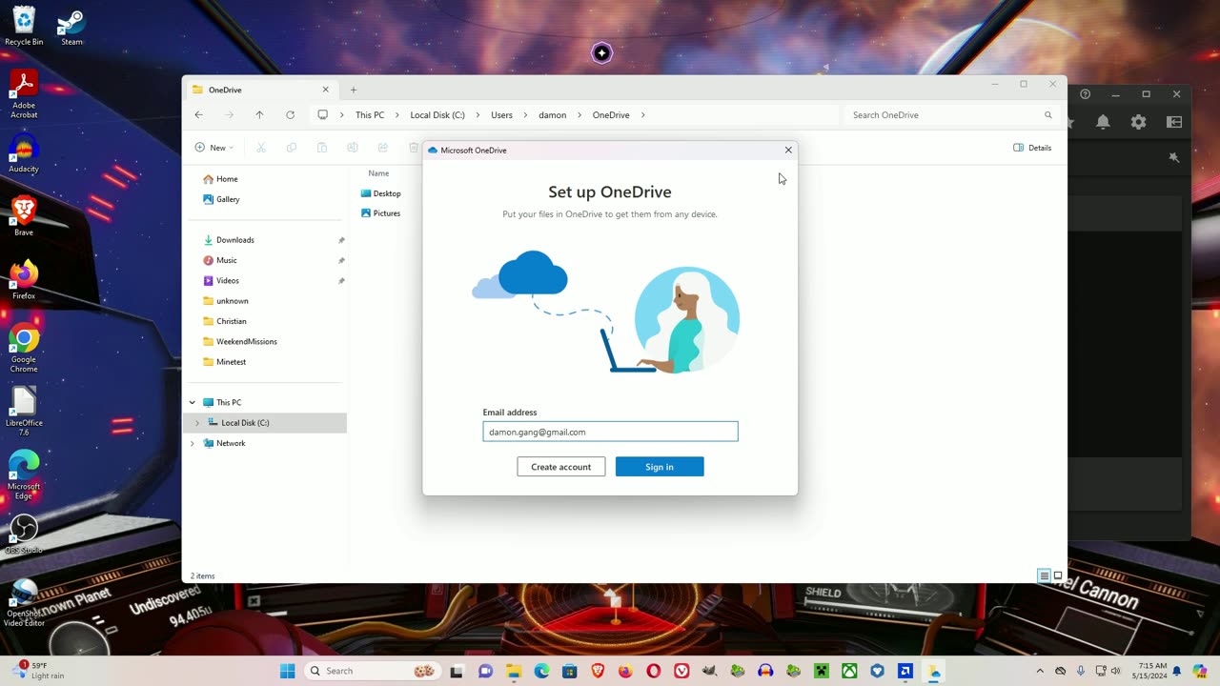Viewport: 1220px width, 686px height.
Task: Expand the Network tree node
Action: (193, 443)
